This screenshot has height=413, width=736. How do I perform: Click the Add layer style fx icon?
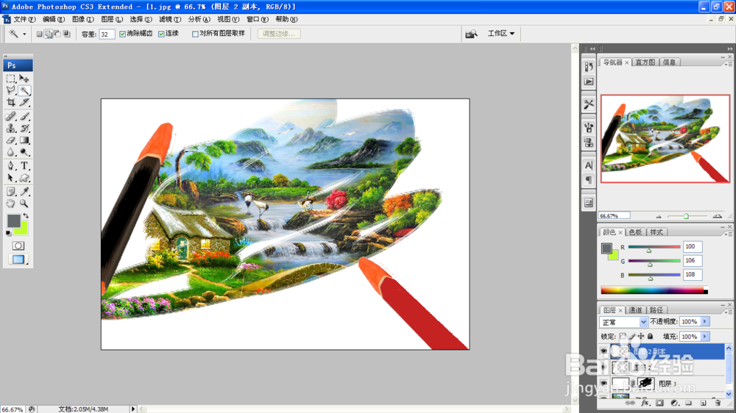pos(645,403)
